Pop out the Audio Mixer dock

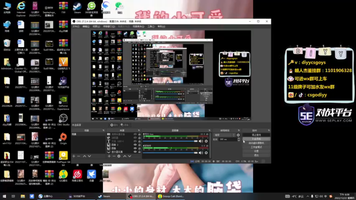[210, 131]
